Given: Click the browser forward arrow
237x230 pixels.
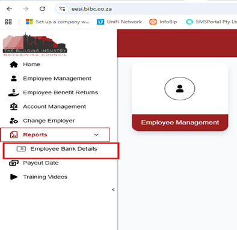Looking at the screenshot, I should (x=26, y=9).
